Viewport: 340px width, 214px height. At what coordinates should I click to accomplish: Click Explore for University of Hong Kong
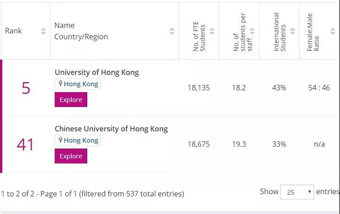click(x=71, y=100)
